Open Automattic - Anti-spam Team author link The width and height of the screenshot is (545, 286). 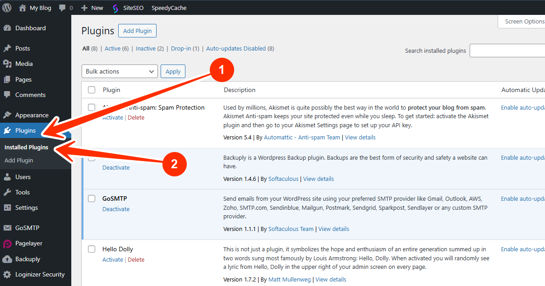coord(302,137)
